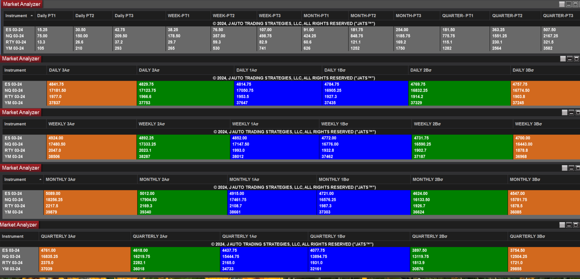This screenshot has height=279, width=580.
Task: Click the 2167.25 cell under QUARTER-PT3
Action: click(560, 36)
